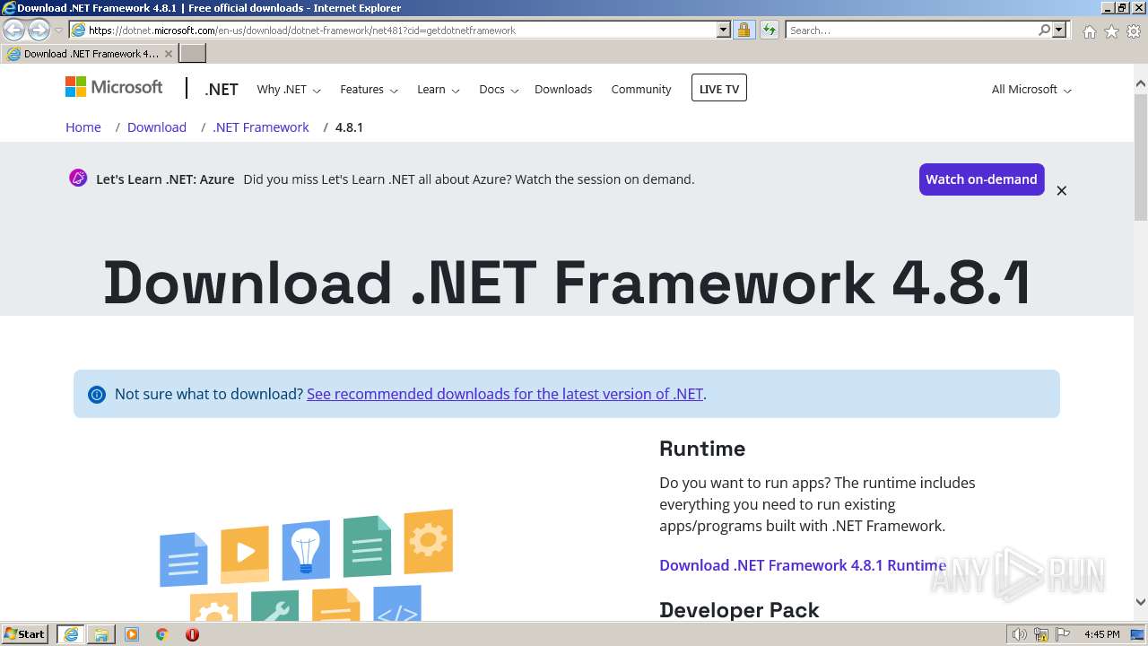Image resolution: width=1148 pixels, height=646 pixels.
Task: Click the page scrollbar up arrow
Action: coord(1140,84)
